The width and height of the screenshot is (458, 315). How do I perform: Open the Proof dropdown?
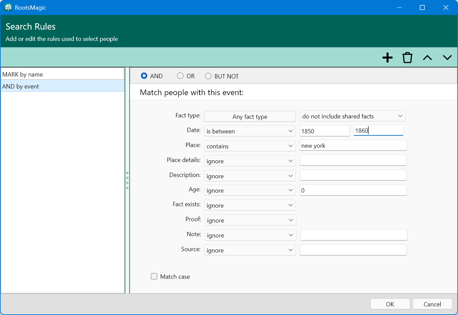point(250,220)
